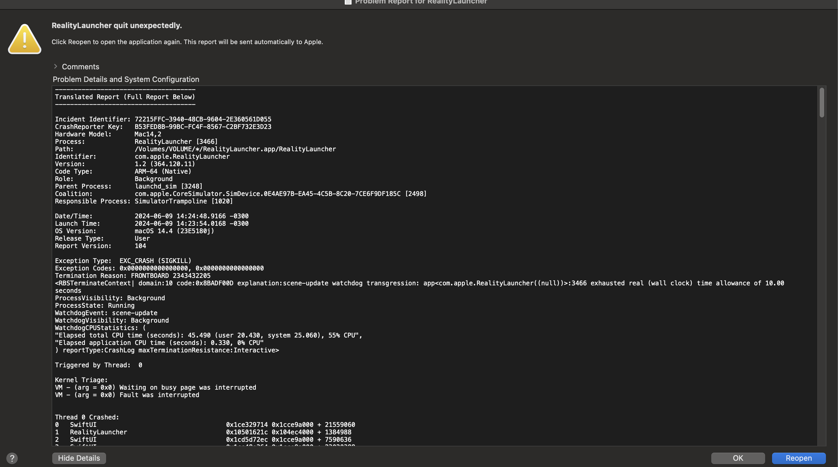Screen dimensions: 838x467
Task: Click the CrashReporter Key line
Action: point(163,127)
